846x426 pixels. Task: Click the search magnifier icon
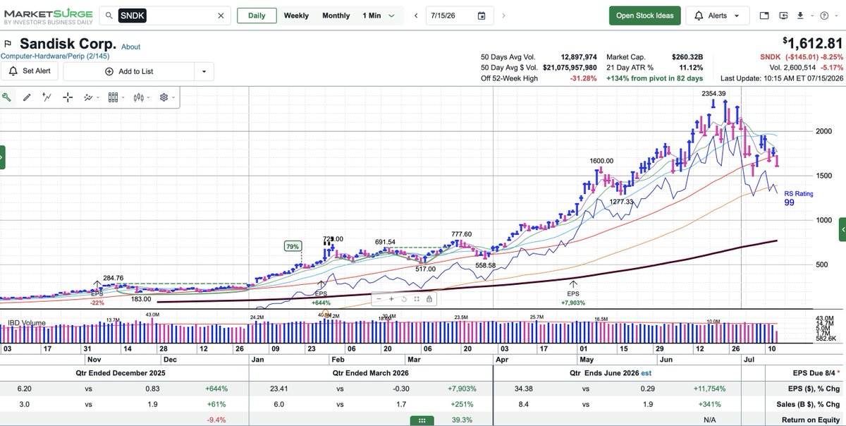(108, 16)
